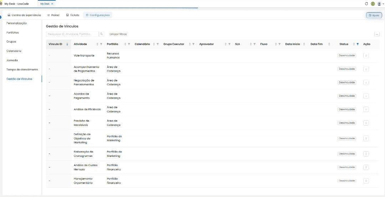Open action menu for Definição de Objetivos row
The image size is (385, 197).
pos(366,138)
